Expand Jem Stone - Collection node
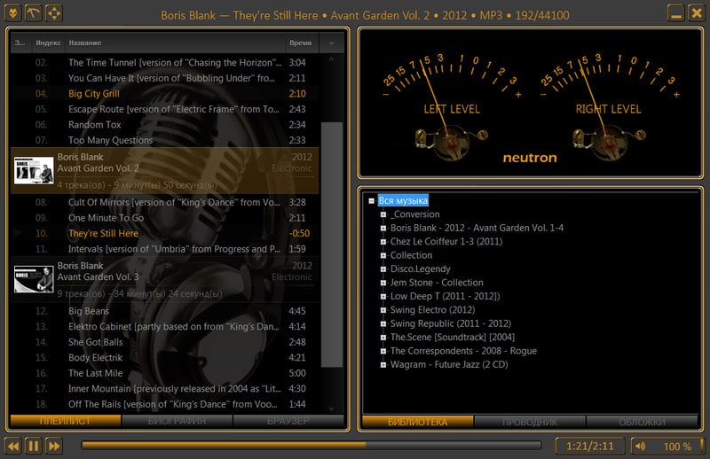The image size is (710, 459). pyautogui.click(x=383, y=283)
